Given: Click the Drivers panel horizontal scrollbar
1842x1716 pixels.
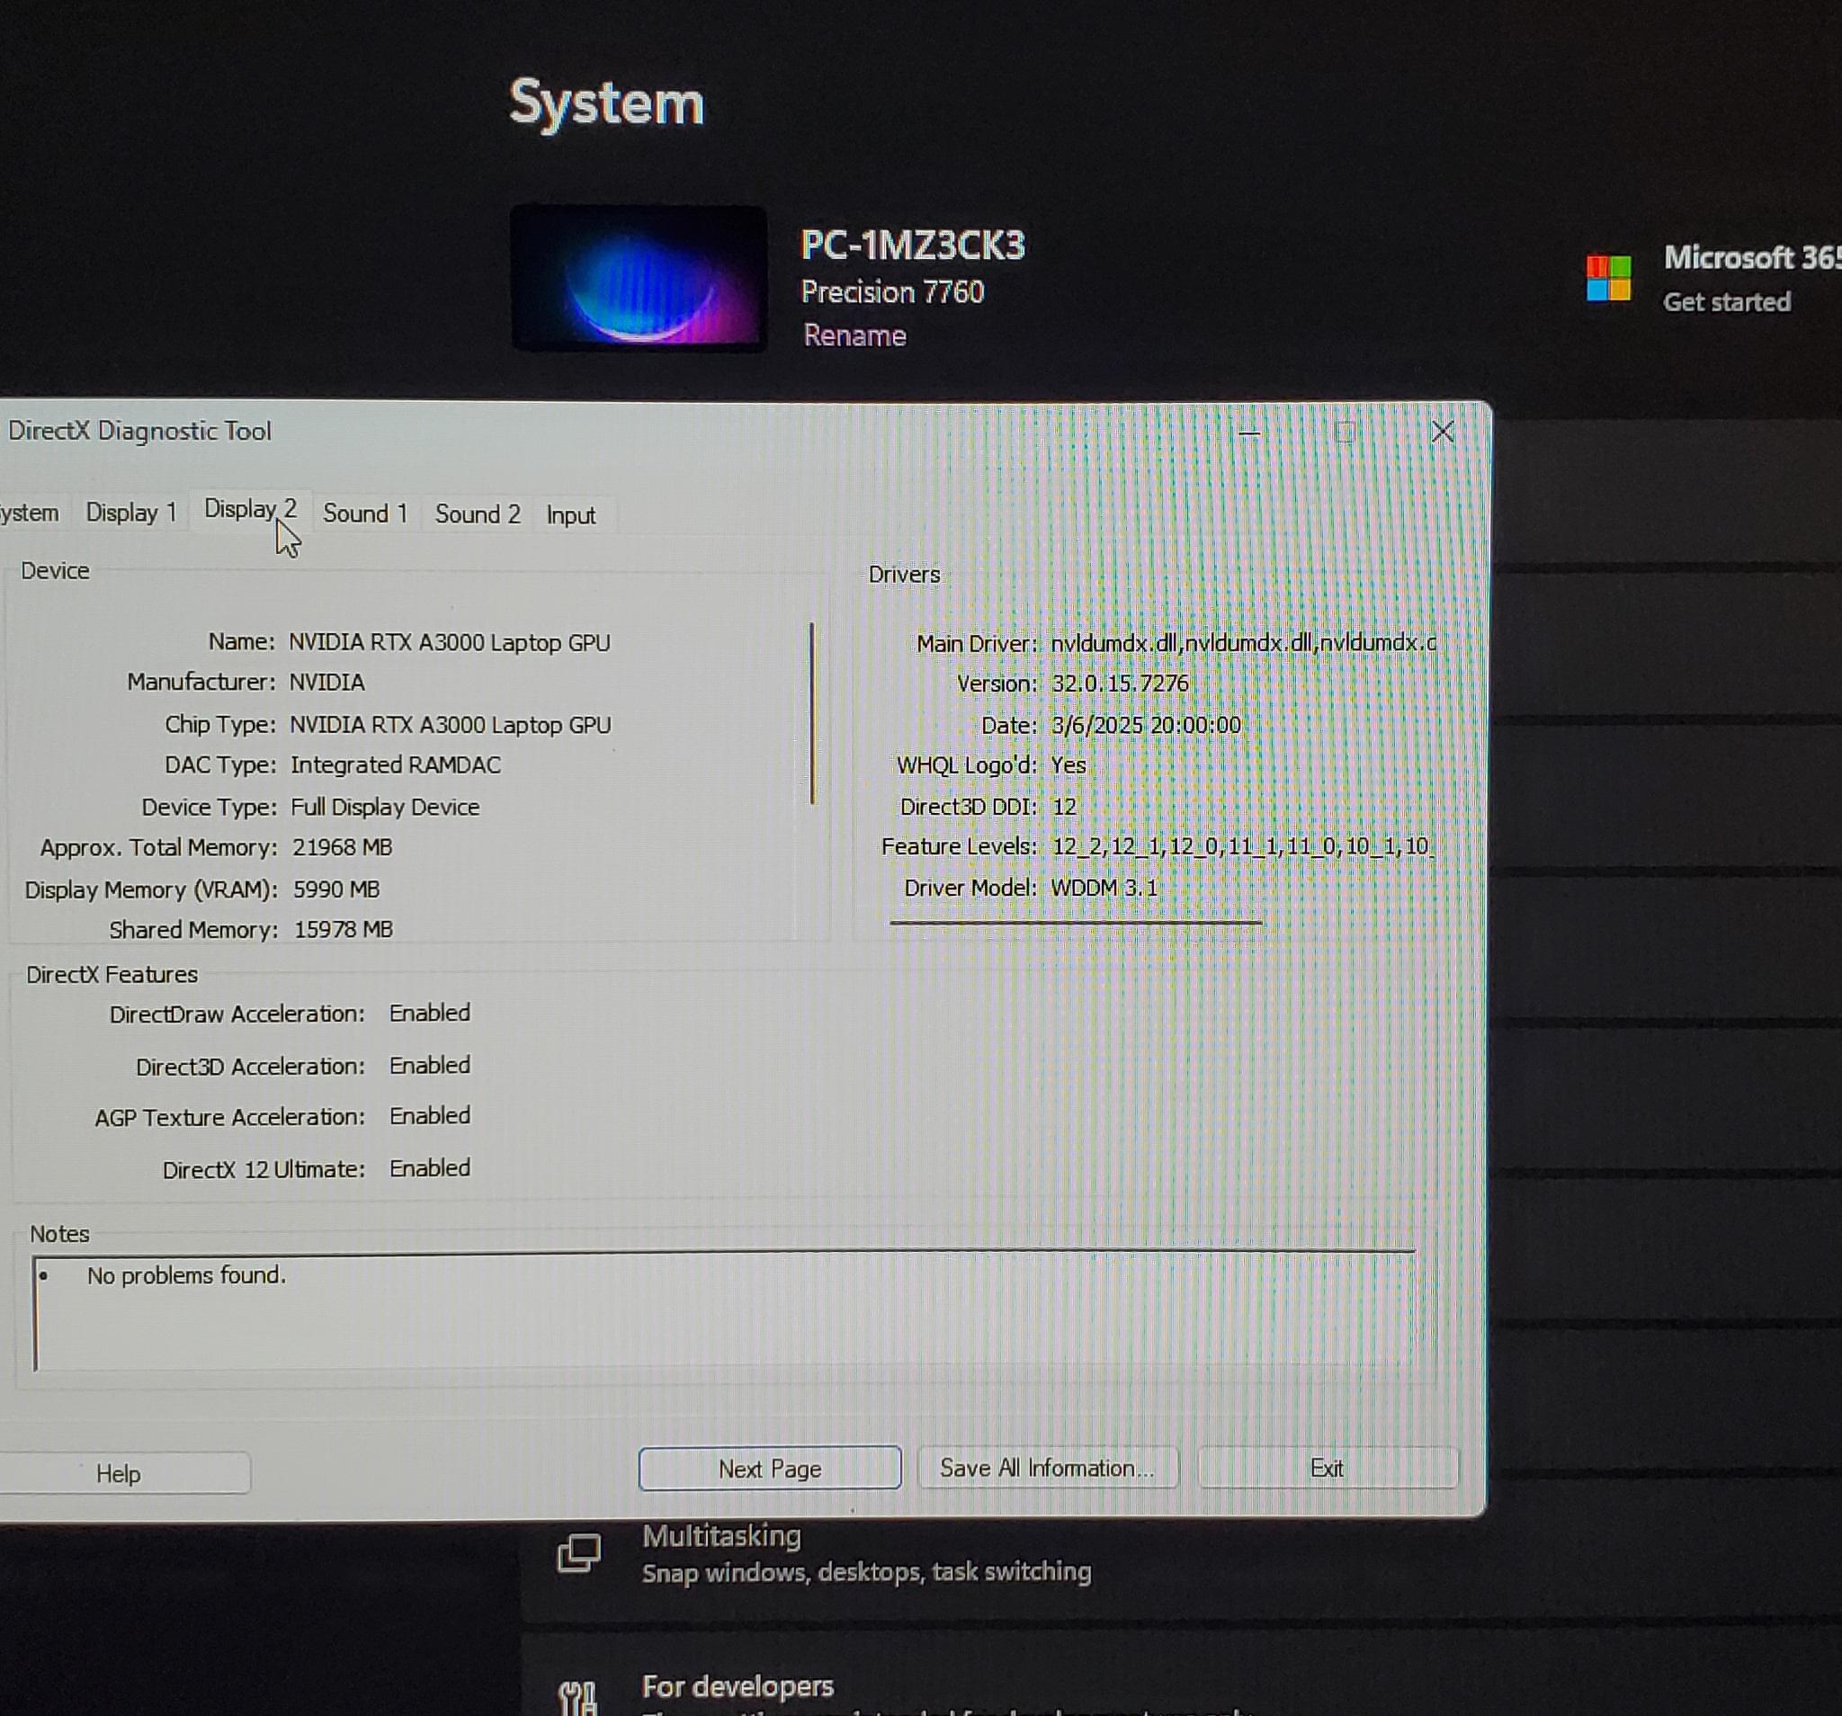Looking at the screenshot, I should (x=1076, y=923).
